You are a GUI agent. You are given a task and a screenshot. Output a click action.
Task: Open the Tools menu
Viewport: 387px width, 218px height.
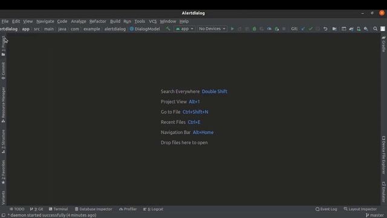coord(140,21)
